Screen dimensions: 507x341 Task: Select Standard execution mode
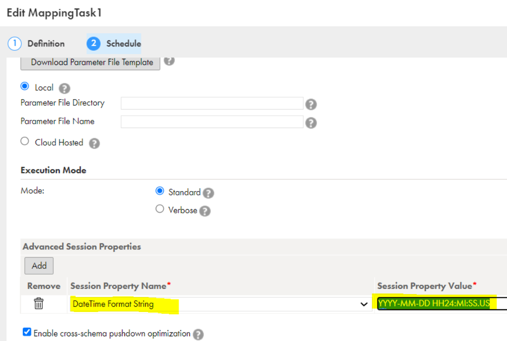coord(160,191)
